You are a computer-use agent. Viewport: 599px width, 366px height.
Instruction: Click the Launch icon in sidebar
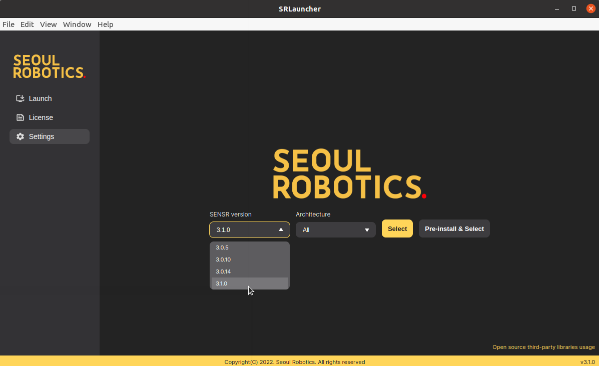(20, 98)
